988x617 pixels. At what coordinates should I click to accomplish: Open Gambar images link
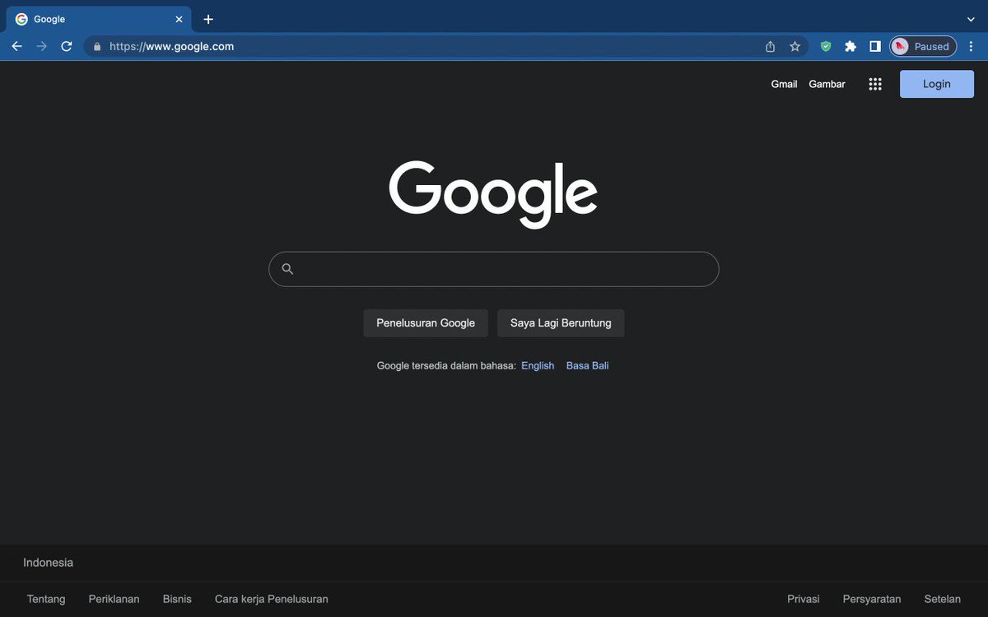827,84
